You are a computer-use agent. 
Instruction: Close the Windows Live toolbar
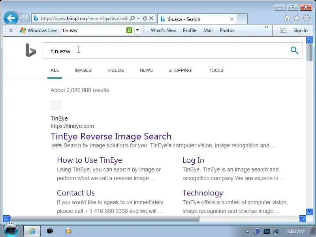[x=11, y=30]
